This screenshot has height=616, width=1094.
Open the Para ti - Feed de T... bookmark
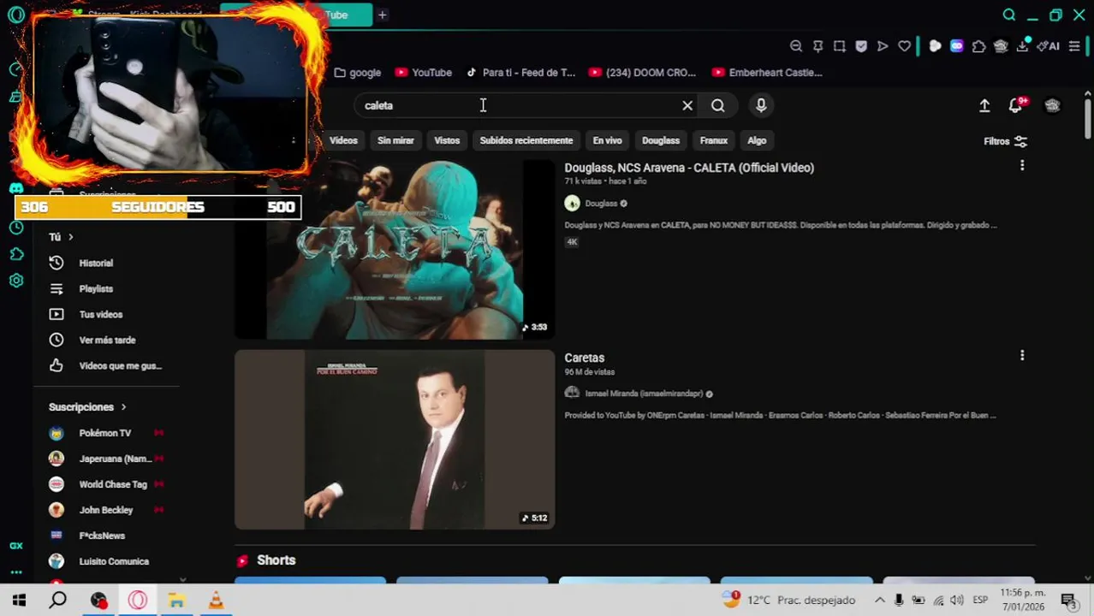tap(520, 73)
